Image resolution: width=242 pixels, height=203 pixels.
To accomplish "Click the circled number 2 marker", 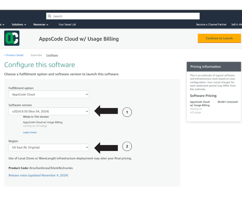I will (127, 147).
